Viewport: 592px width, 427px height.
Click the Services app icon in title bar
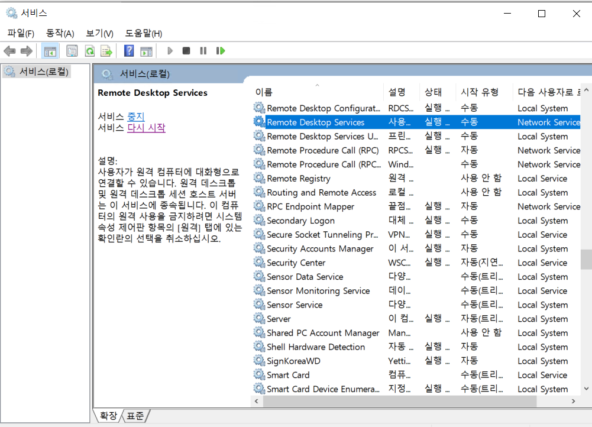coord(11,13)
